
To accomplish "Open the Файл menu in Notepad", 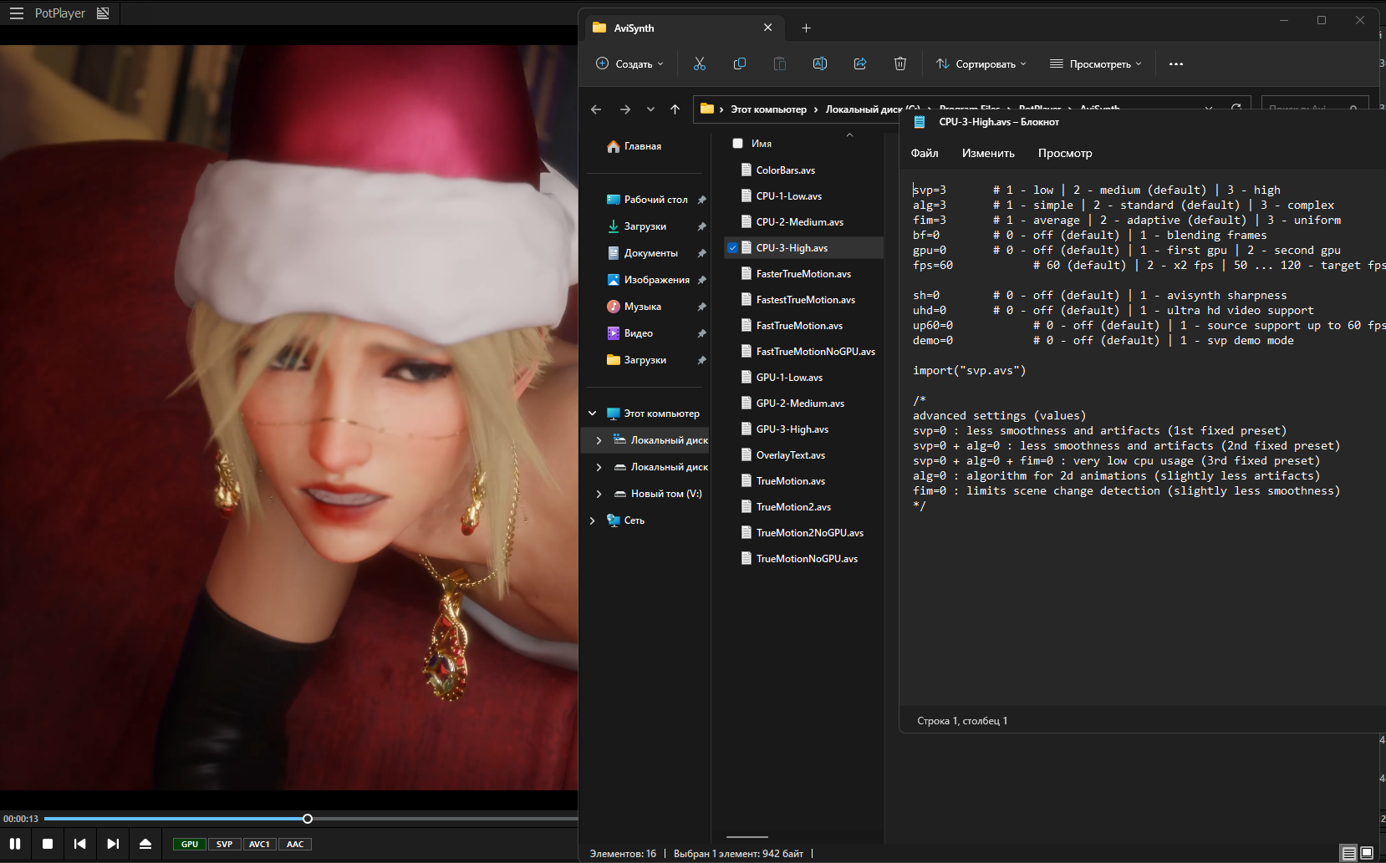I will click(925, 153).
